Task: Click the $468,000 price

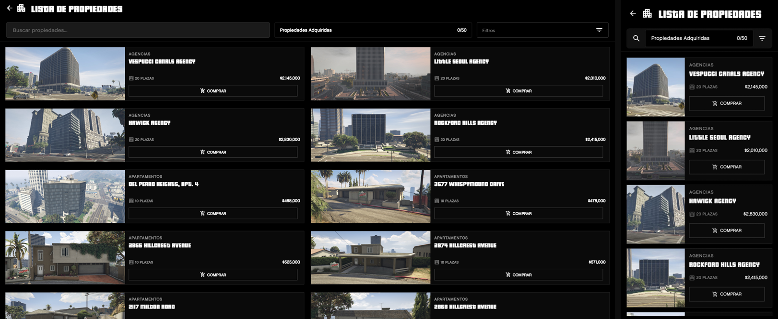Action: tap(291, 201)
